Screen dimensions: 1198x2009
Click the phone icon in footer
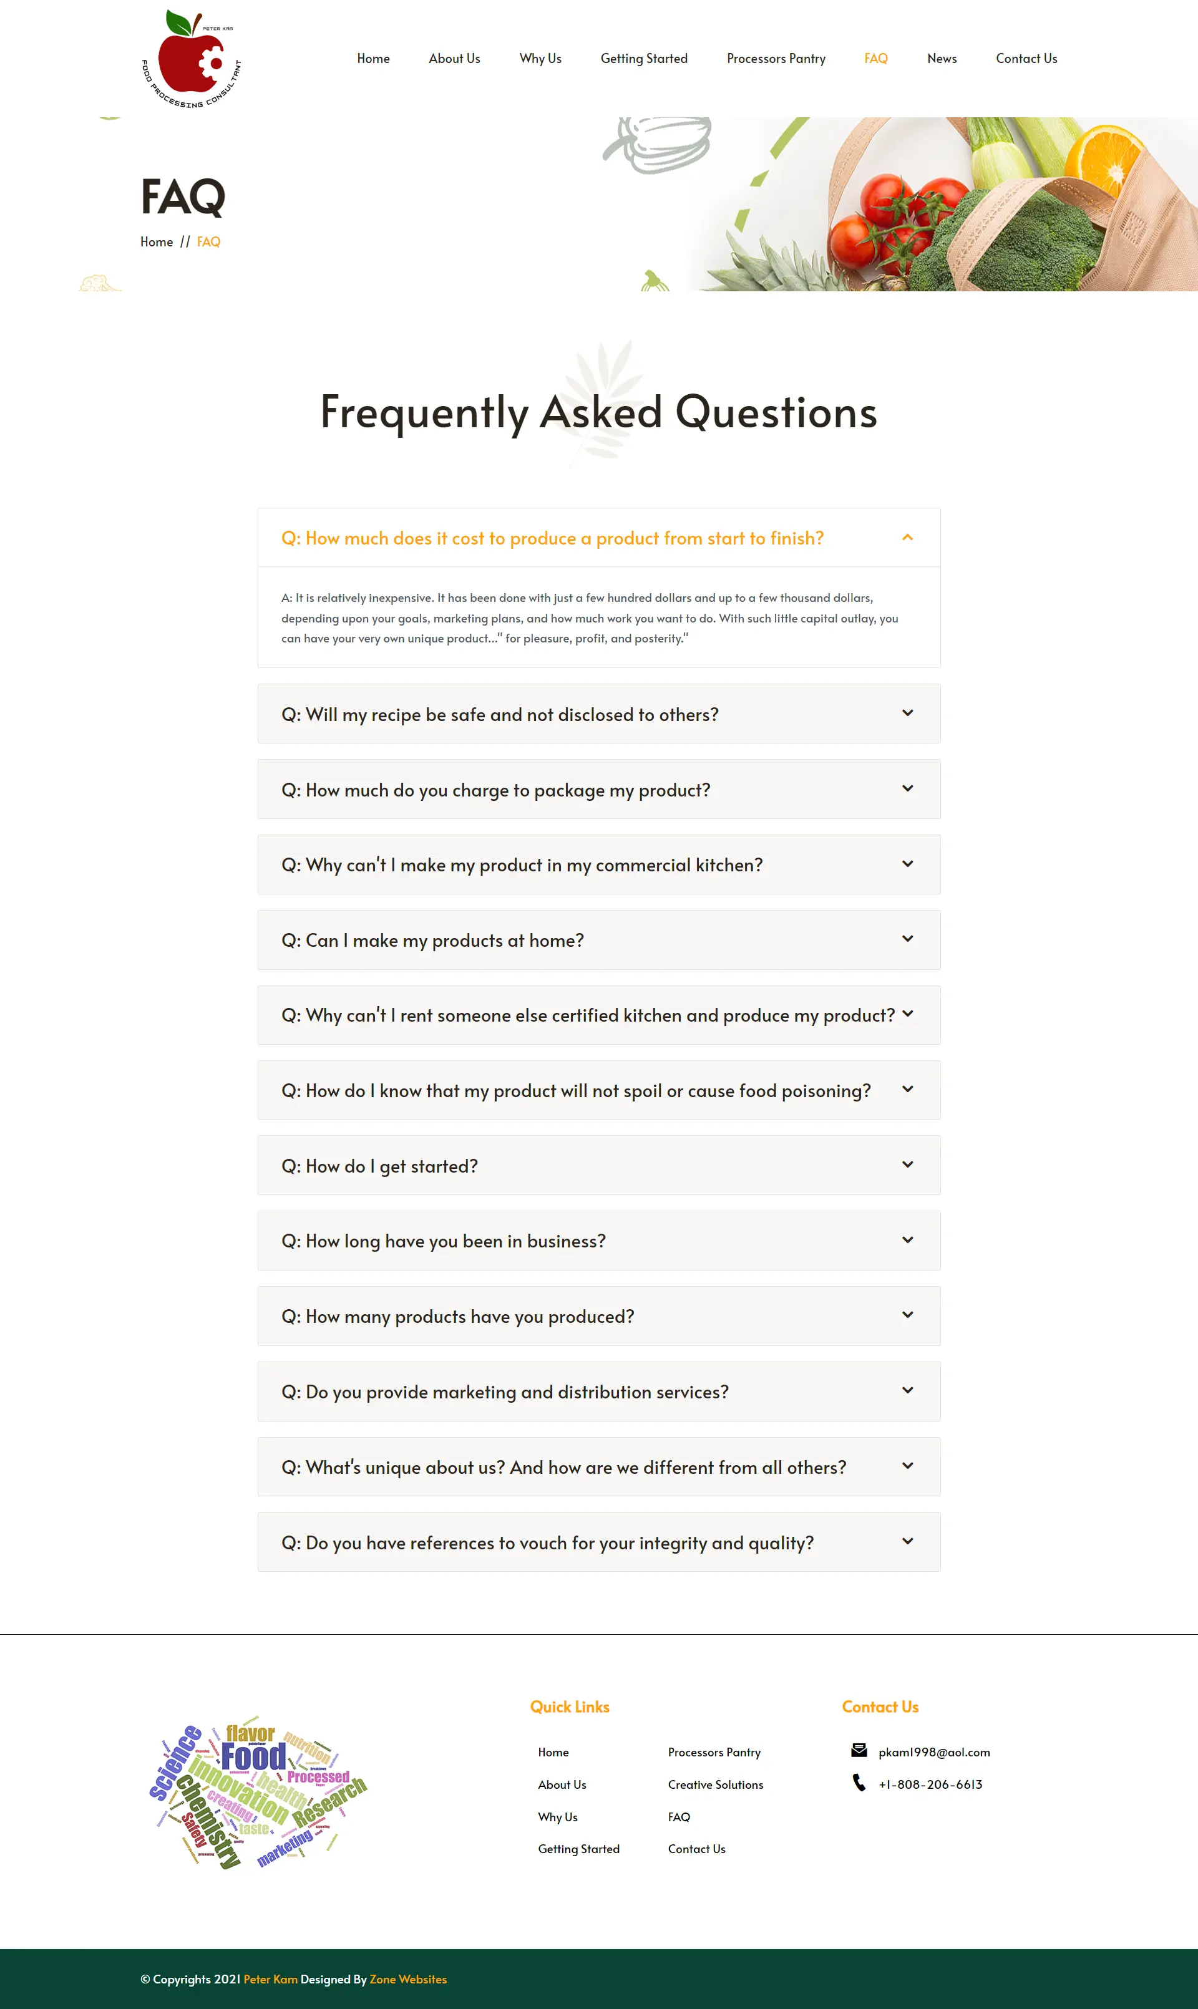point(859,1783)
